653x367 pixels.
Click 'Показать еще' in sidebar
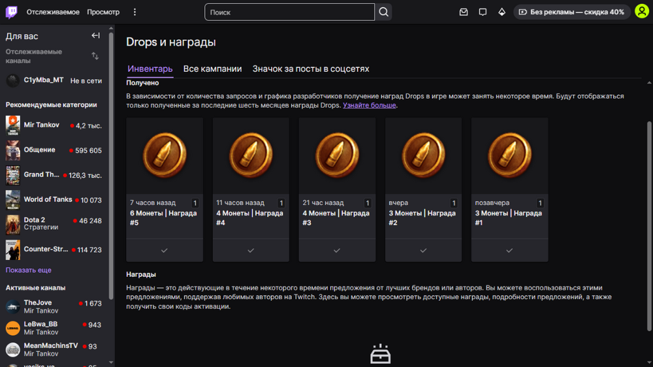tap(28, 270)
